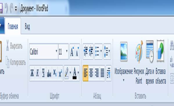Open the font color dropdown arrow
This screenshot has width=174, height=106.
(x=78, y=73)
